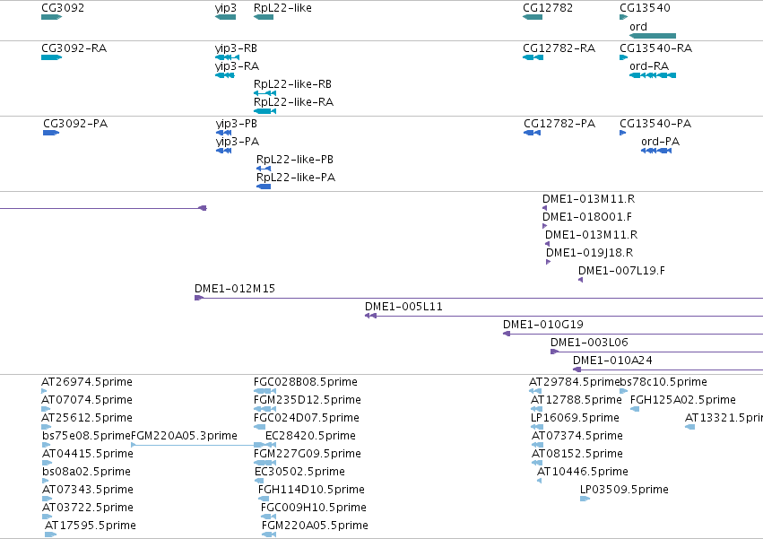763x539 pixels.
Task: Open the DME1-010G19 BAC clone label
Action: pos(543,325)
